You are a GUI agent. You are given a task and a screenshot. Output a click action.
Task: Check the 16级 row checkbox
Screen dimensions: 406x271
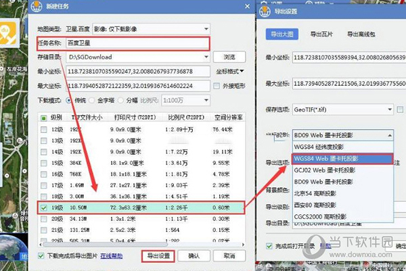tap(44, 174)
